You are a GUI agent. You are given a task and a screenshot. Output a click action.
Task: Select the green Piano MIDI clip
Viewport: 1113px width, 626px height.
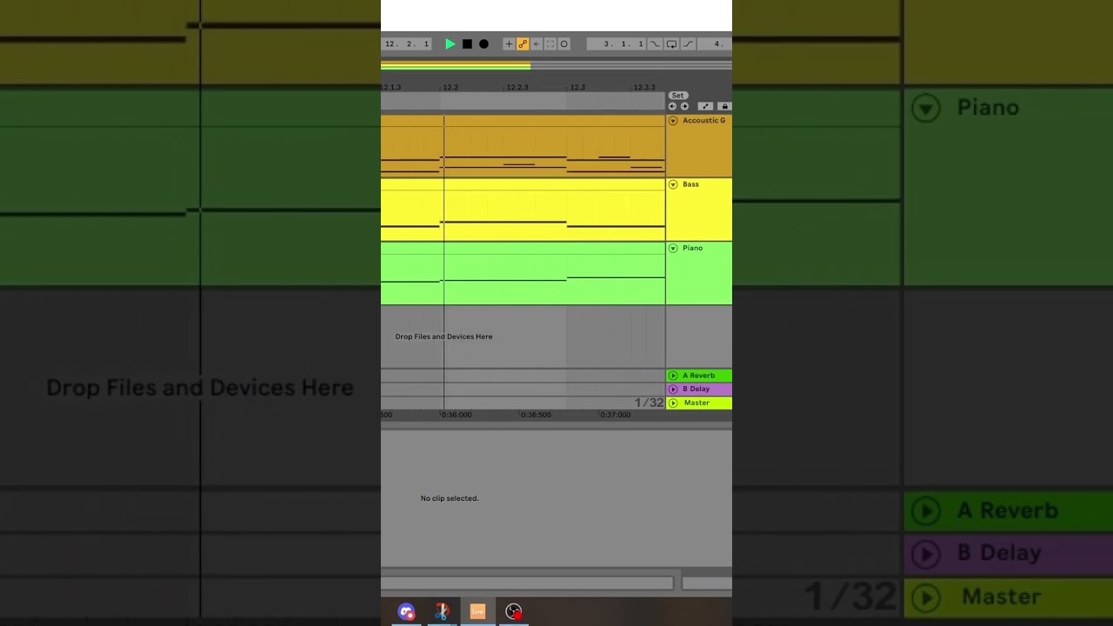pyautogui.click(x=523, y=273)
